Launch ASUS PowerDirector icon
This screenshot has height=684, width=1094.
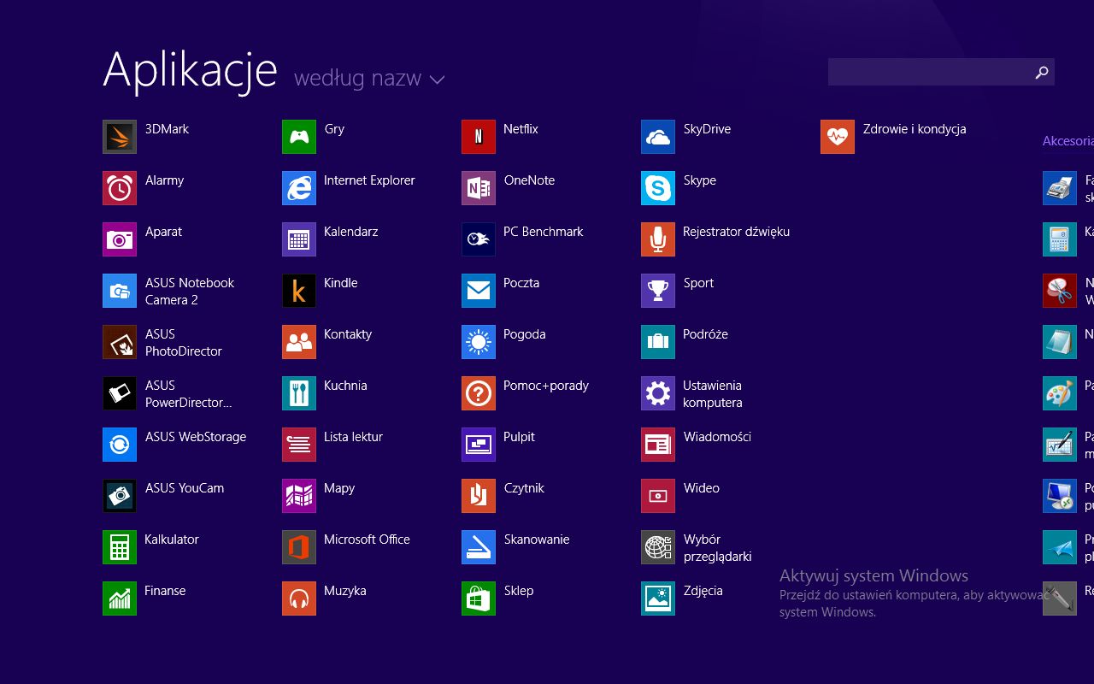point(120,393)
